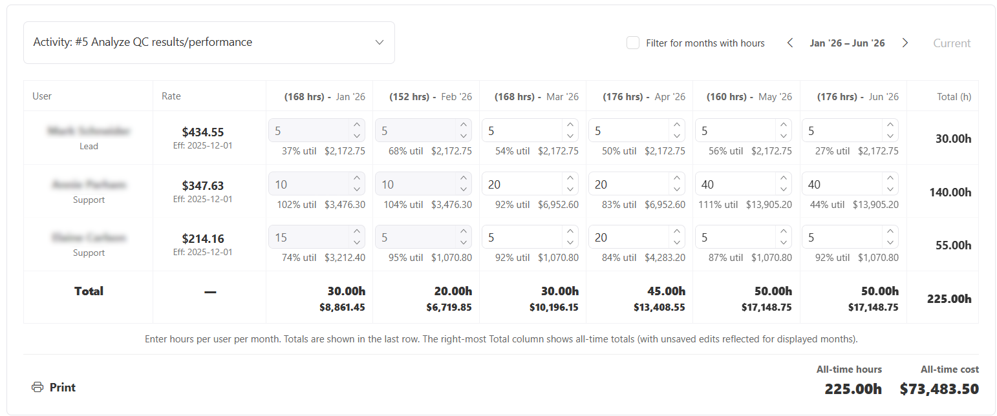
Task: Increment Elaine Carlson's Feb '26 hours with up arrow
Action: (464, 233)
